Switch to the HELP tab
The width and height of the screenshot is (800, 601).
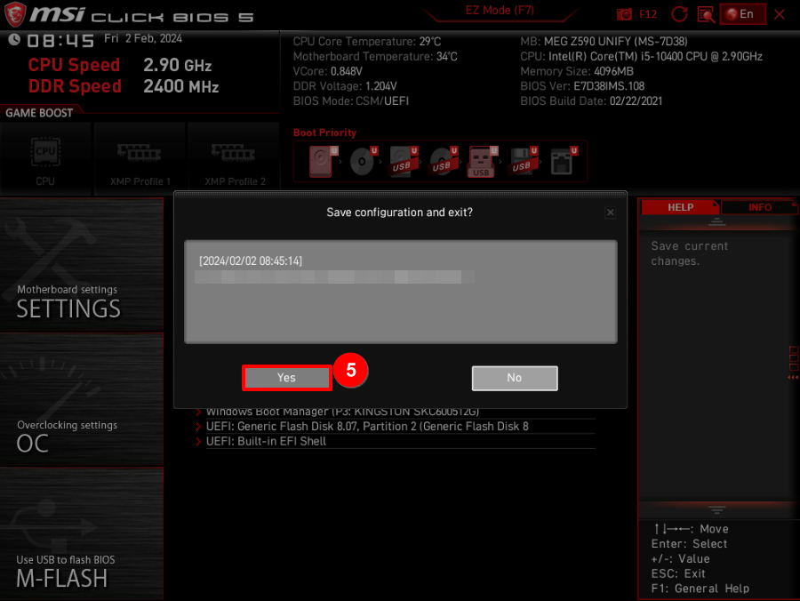pyautogui.click(x=680, y=207)
